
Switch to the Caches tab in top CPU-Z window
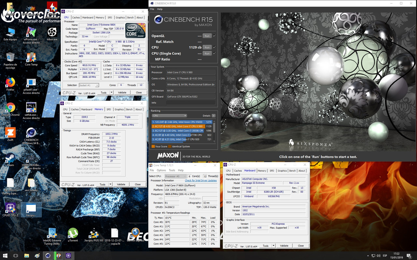coord(76,18)
